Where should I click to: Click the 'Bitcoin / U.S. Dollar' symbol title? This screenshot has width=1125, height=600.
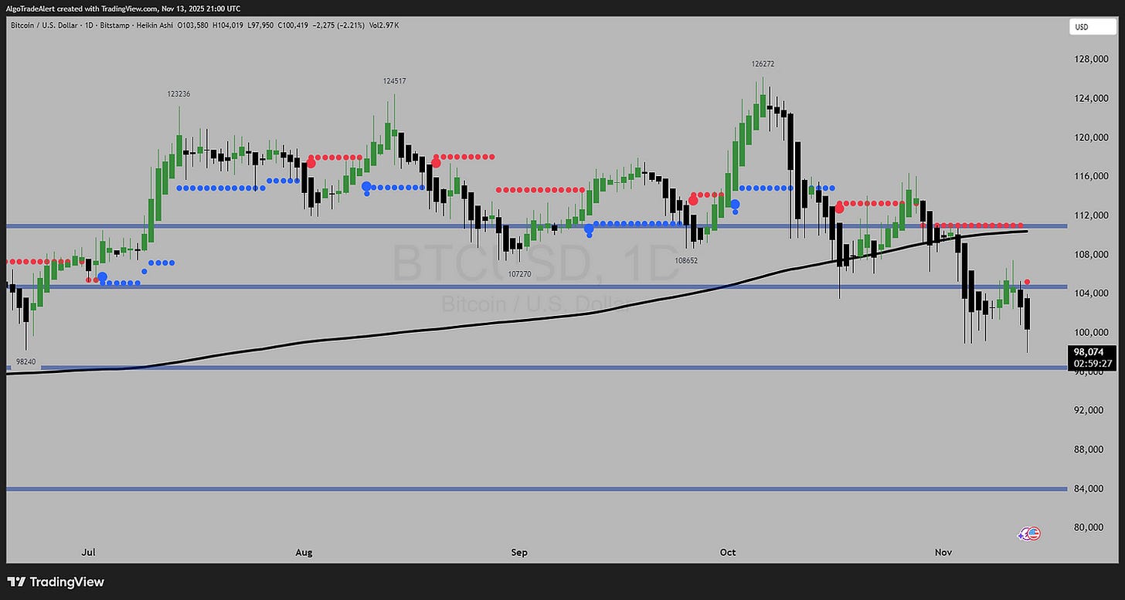pos(44,25)
